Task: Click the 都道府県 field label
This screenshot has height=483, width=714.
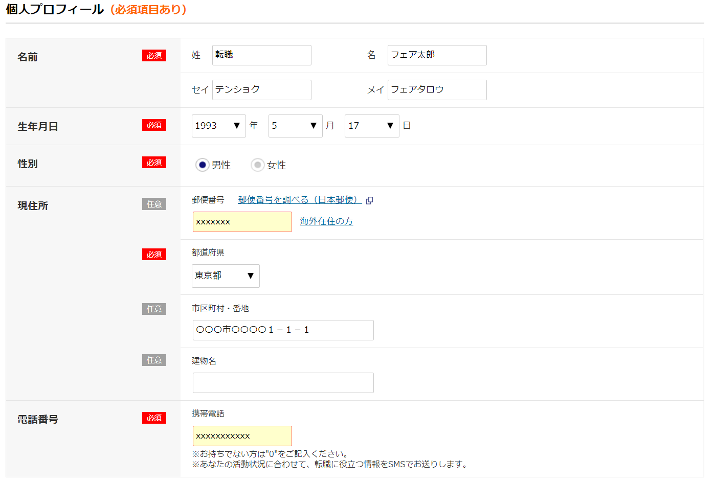Action: coord(208,252)
